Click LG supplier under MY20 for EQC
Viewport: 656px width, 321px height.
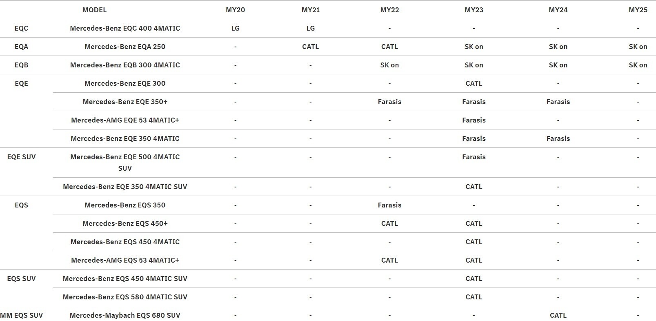pos(235,28)
